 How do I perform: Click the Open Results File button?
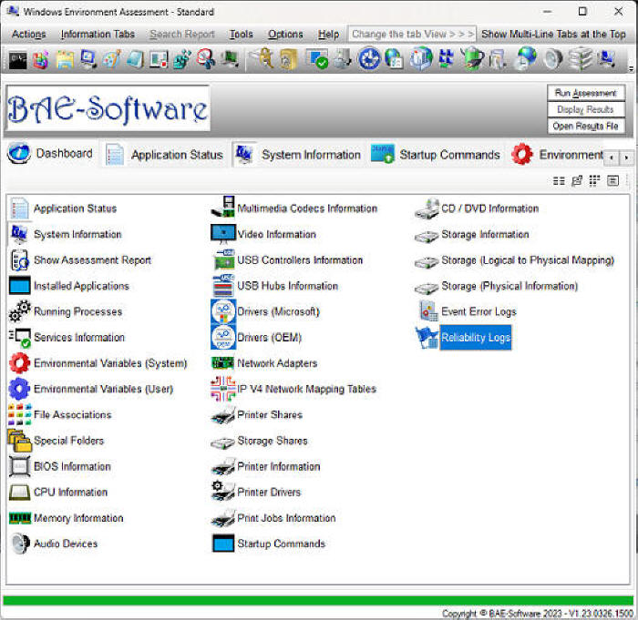585,126
